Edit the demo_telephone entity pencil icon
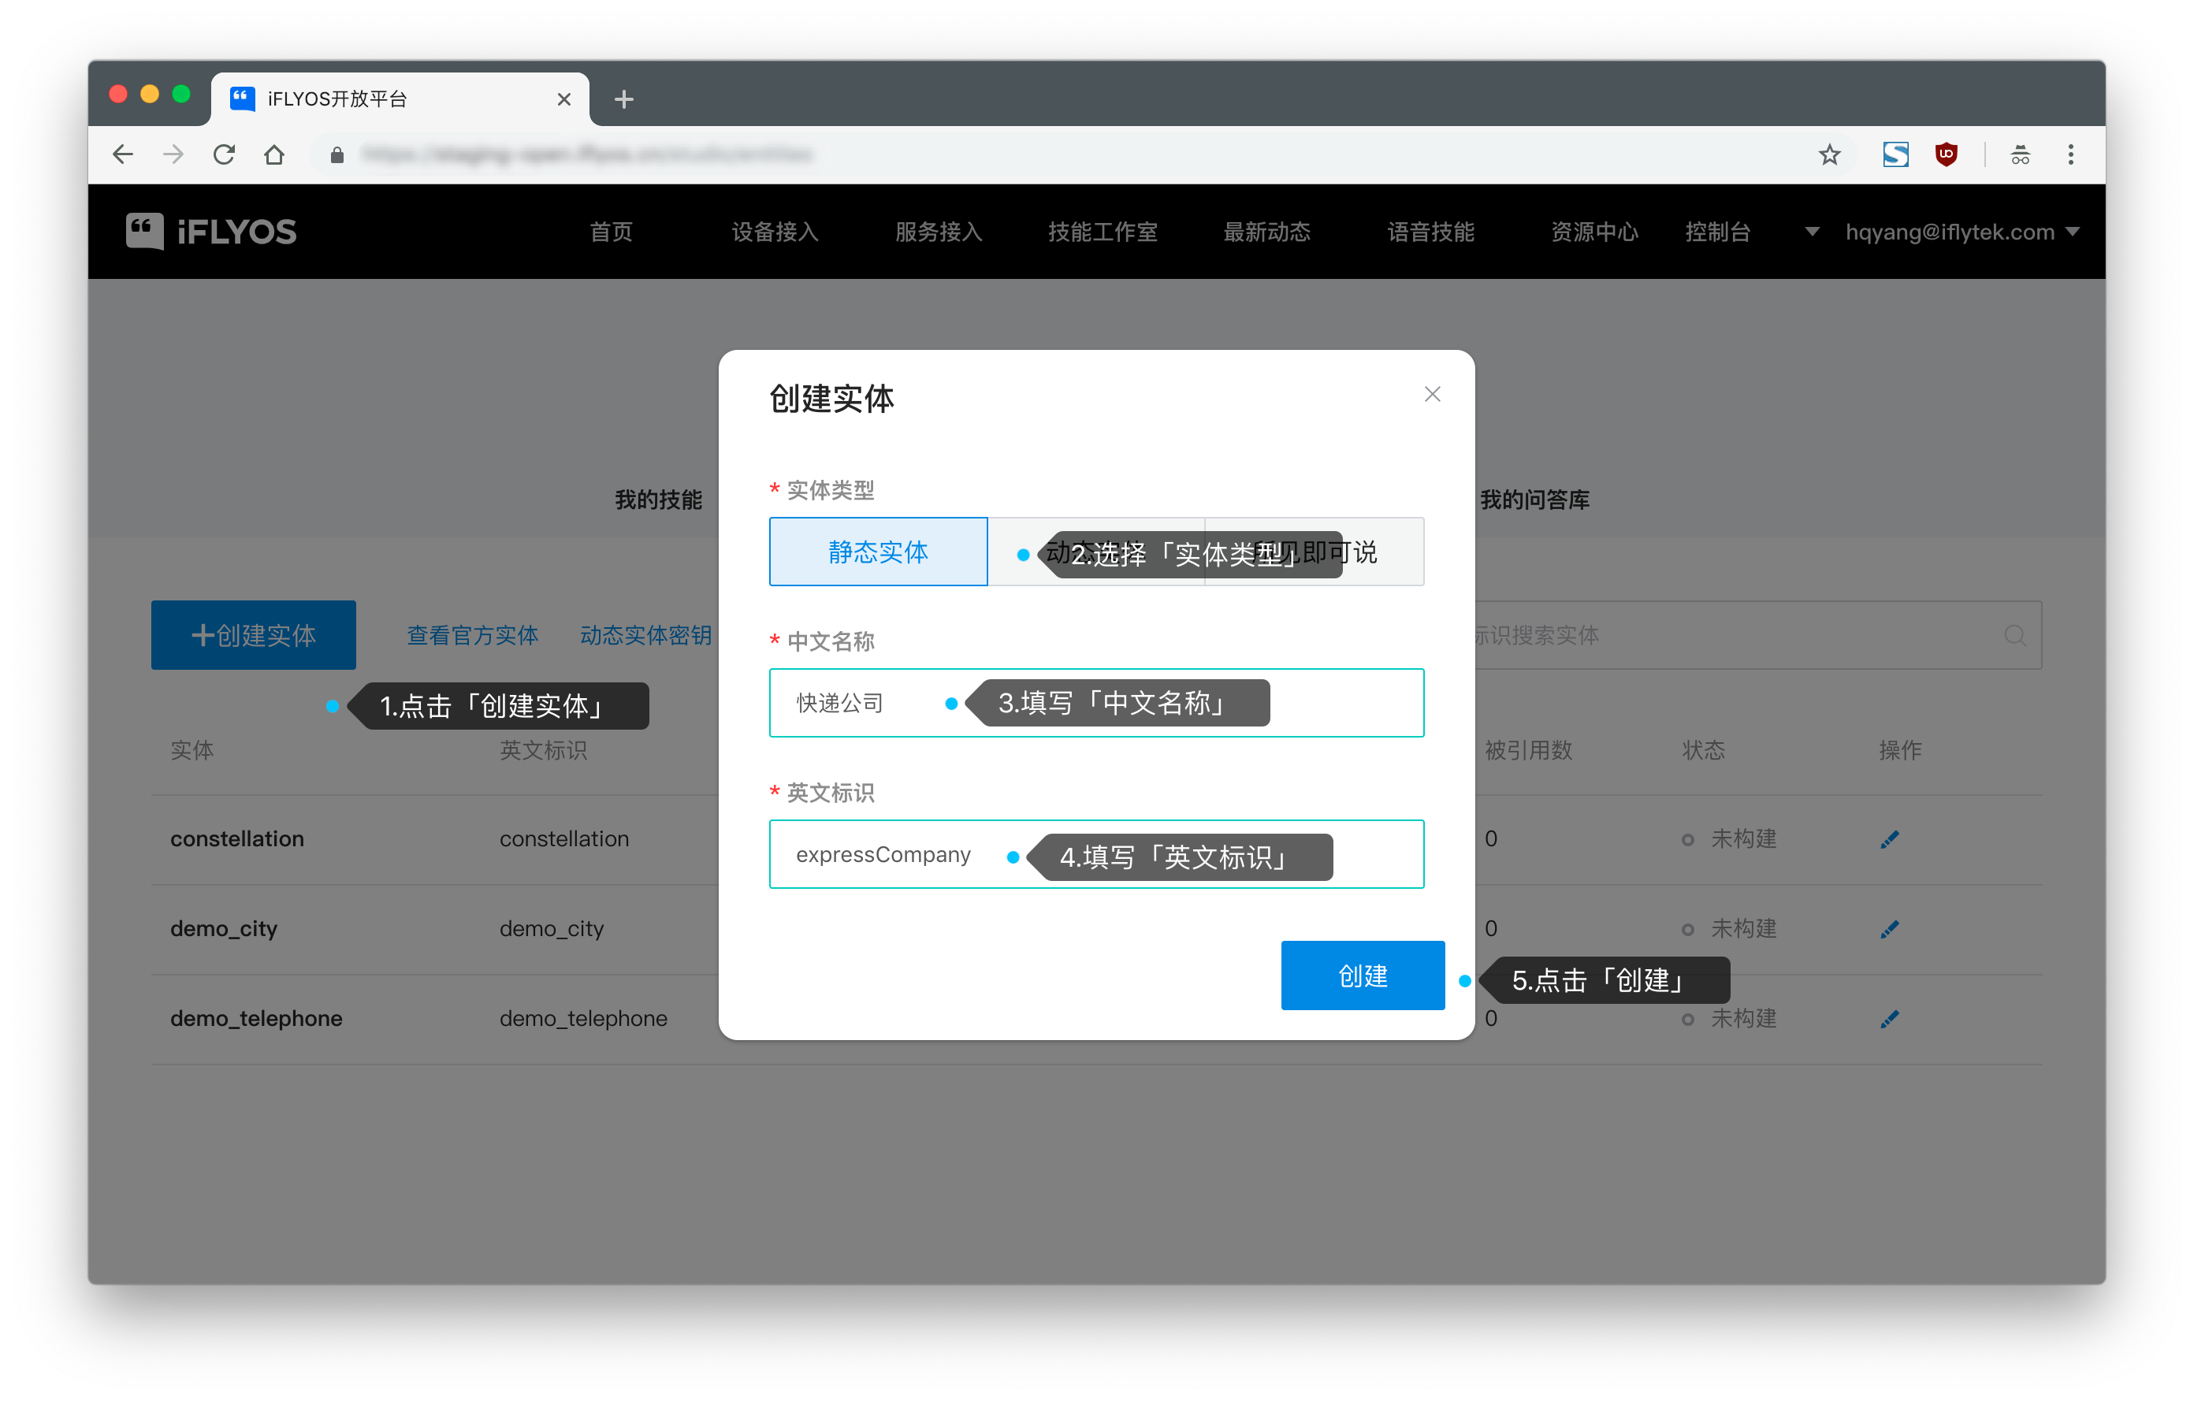Screen dimensions: 2194x1401 tap(1890, 1018)
